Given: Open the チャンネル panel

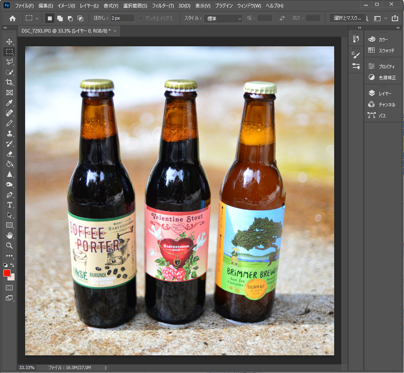Looking at the screenshot, I should click(382, 105).
